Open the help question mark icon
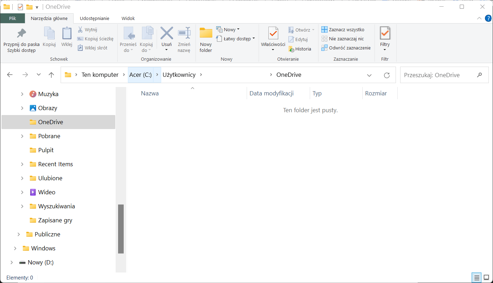The height and width of the screenshot is (283, 493). coord(488,18)
